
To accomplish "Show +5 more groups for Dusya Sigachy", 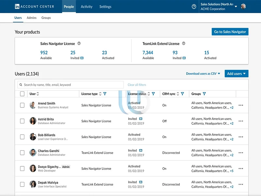I will click(x=232, y=171).
